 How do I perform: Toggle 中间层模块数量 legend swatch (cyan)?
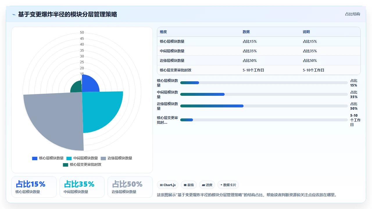(69, 158)
